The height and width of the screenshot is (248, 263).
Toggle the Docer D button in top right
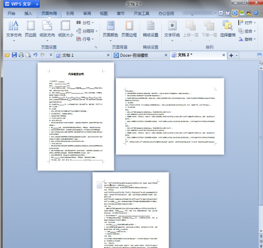pos(235,13)
